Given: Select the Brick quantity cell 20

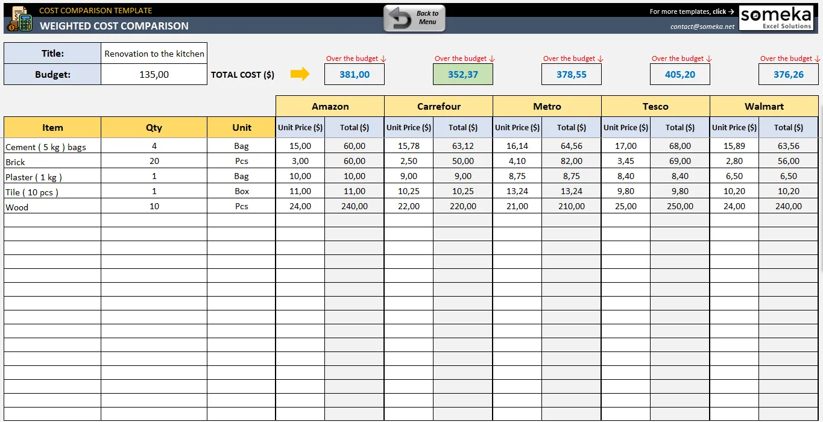Looking at the screenshot, I should tap(154, 161).
